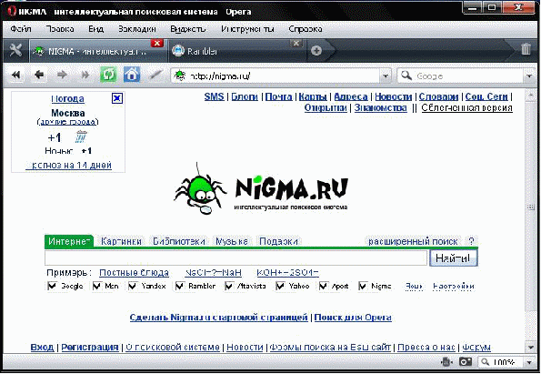Click the wand pencil icon near address bar

155,75
